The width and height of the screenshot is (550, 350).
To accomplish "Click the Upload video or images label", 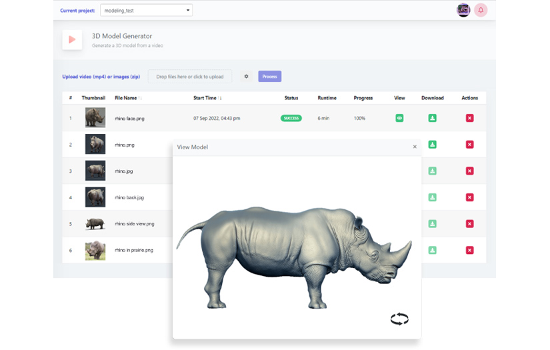I will tap(101, 77).
